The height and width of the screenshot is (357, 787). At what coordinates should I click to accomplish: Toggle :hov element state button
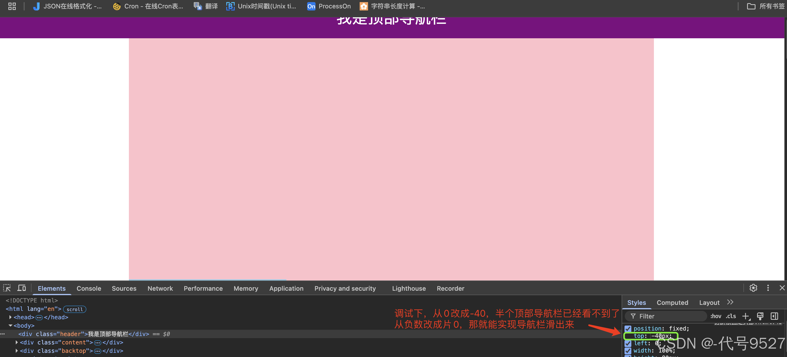(716, 316)
